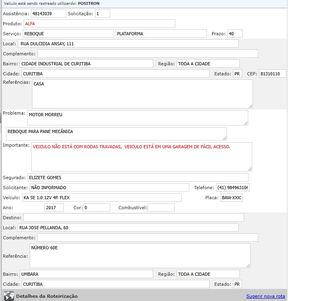Image resolution: width=336 pixels, height=301 pixels.
Task: Click the Prazo field with value 40
Action: click(235, 34)
